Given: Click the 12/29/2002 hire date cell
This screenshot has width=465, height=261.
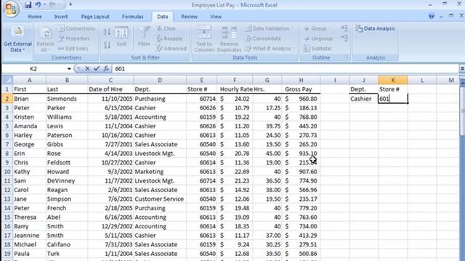Looking at the screenshot, I should [x=110, y=226].
